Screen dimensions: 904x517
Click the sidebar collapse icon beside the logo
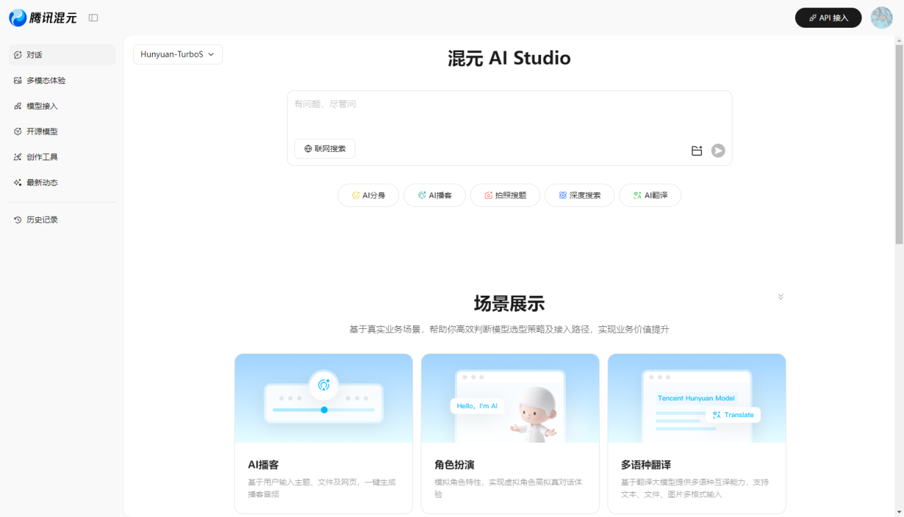[92, 17]
